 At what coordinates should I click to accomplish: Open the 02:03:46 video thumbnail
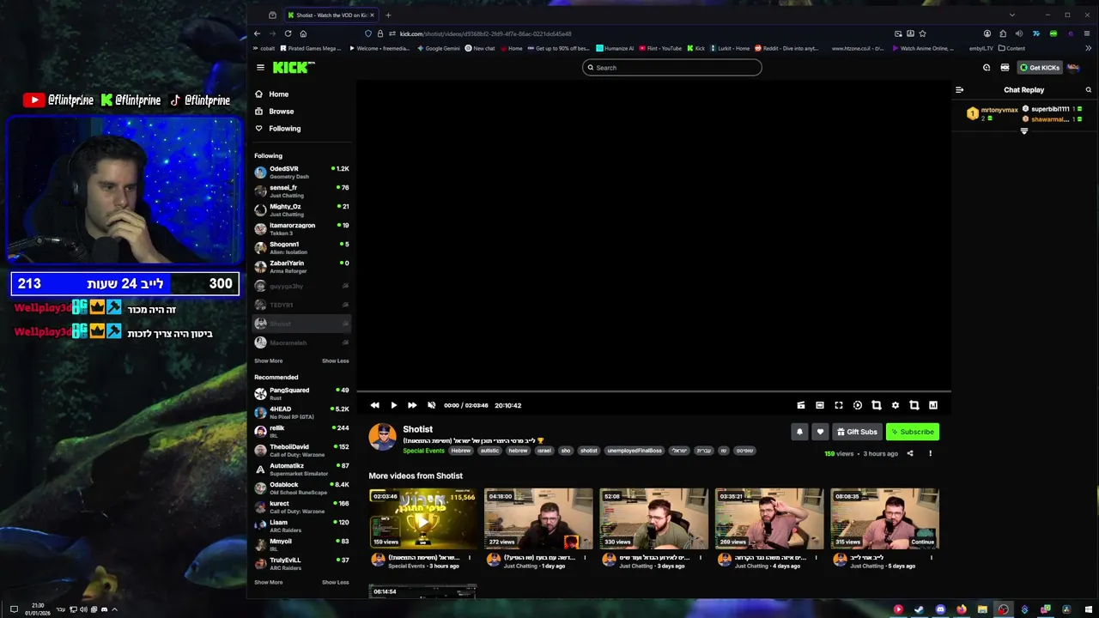coord(422,518)
